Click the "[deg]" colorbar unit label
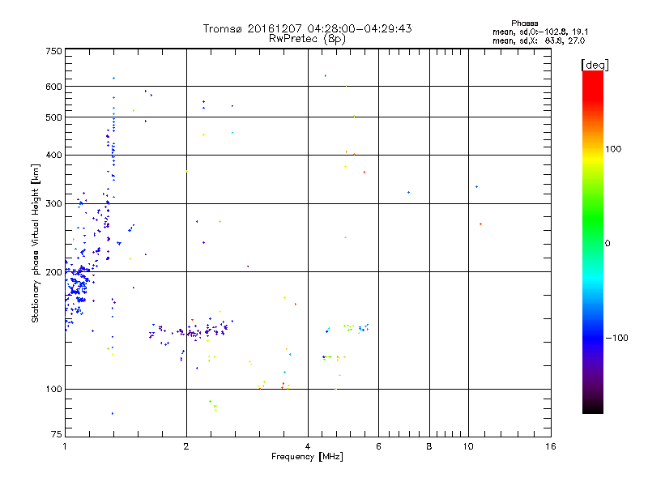The height and width of the screenshot is (486, 648). click(595, 65)
